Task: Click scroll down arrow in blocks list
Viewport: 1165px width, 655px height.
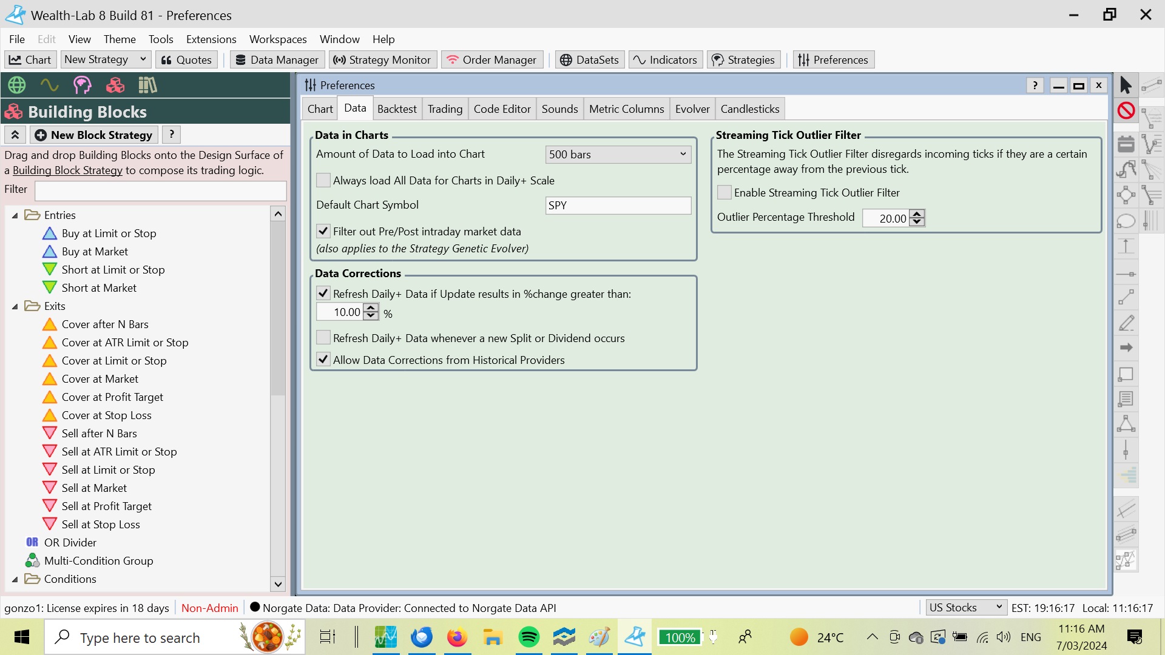Action: point(278,584)
